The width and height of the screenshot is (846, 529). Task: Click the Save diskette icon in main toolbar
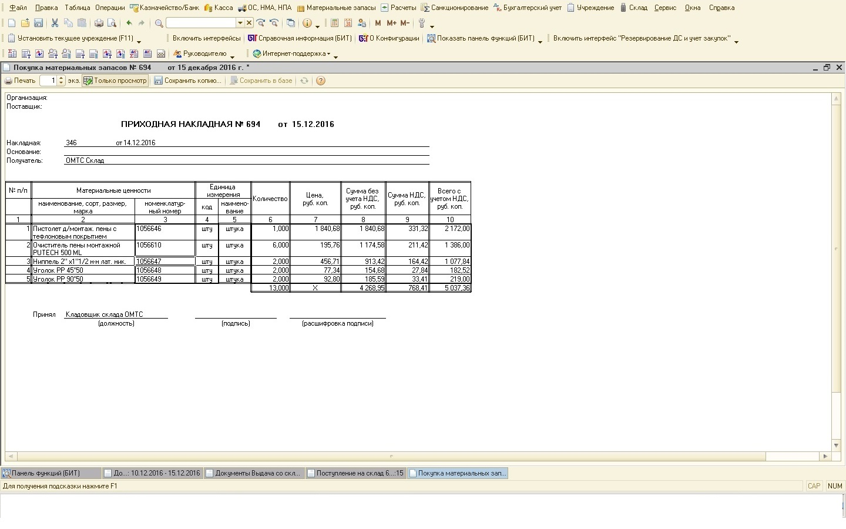coord(38,23)
